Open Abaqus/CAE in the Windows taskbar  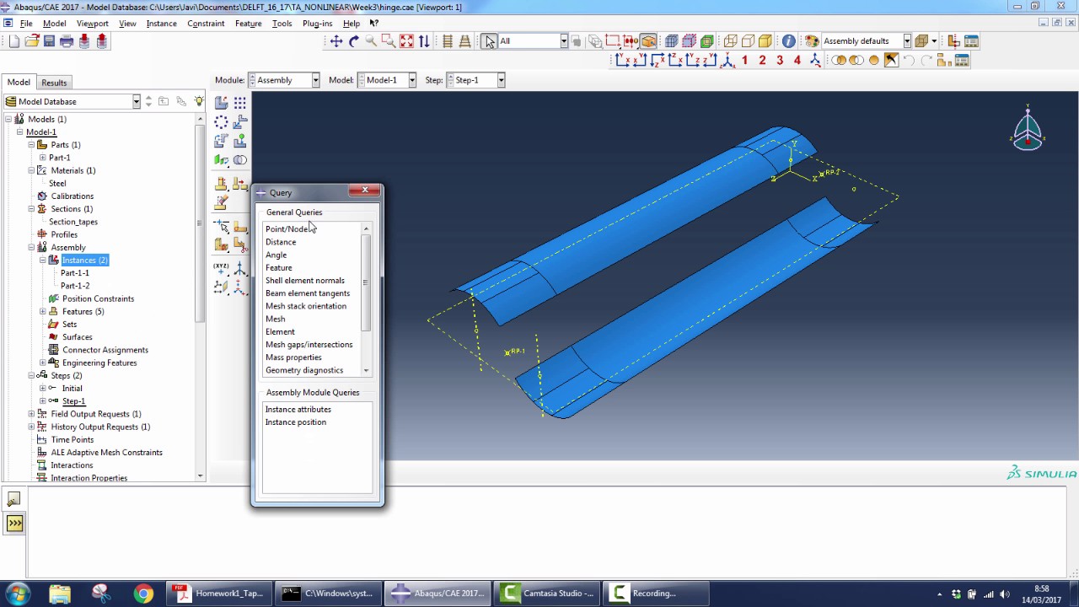tap(438, 594)
